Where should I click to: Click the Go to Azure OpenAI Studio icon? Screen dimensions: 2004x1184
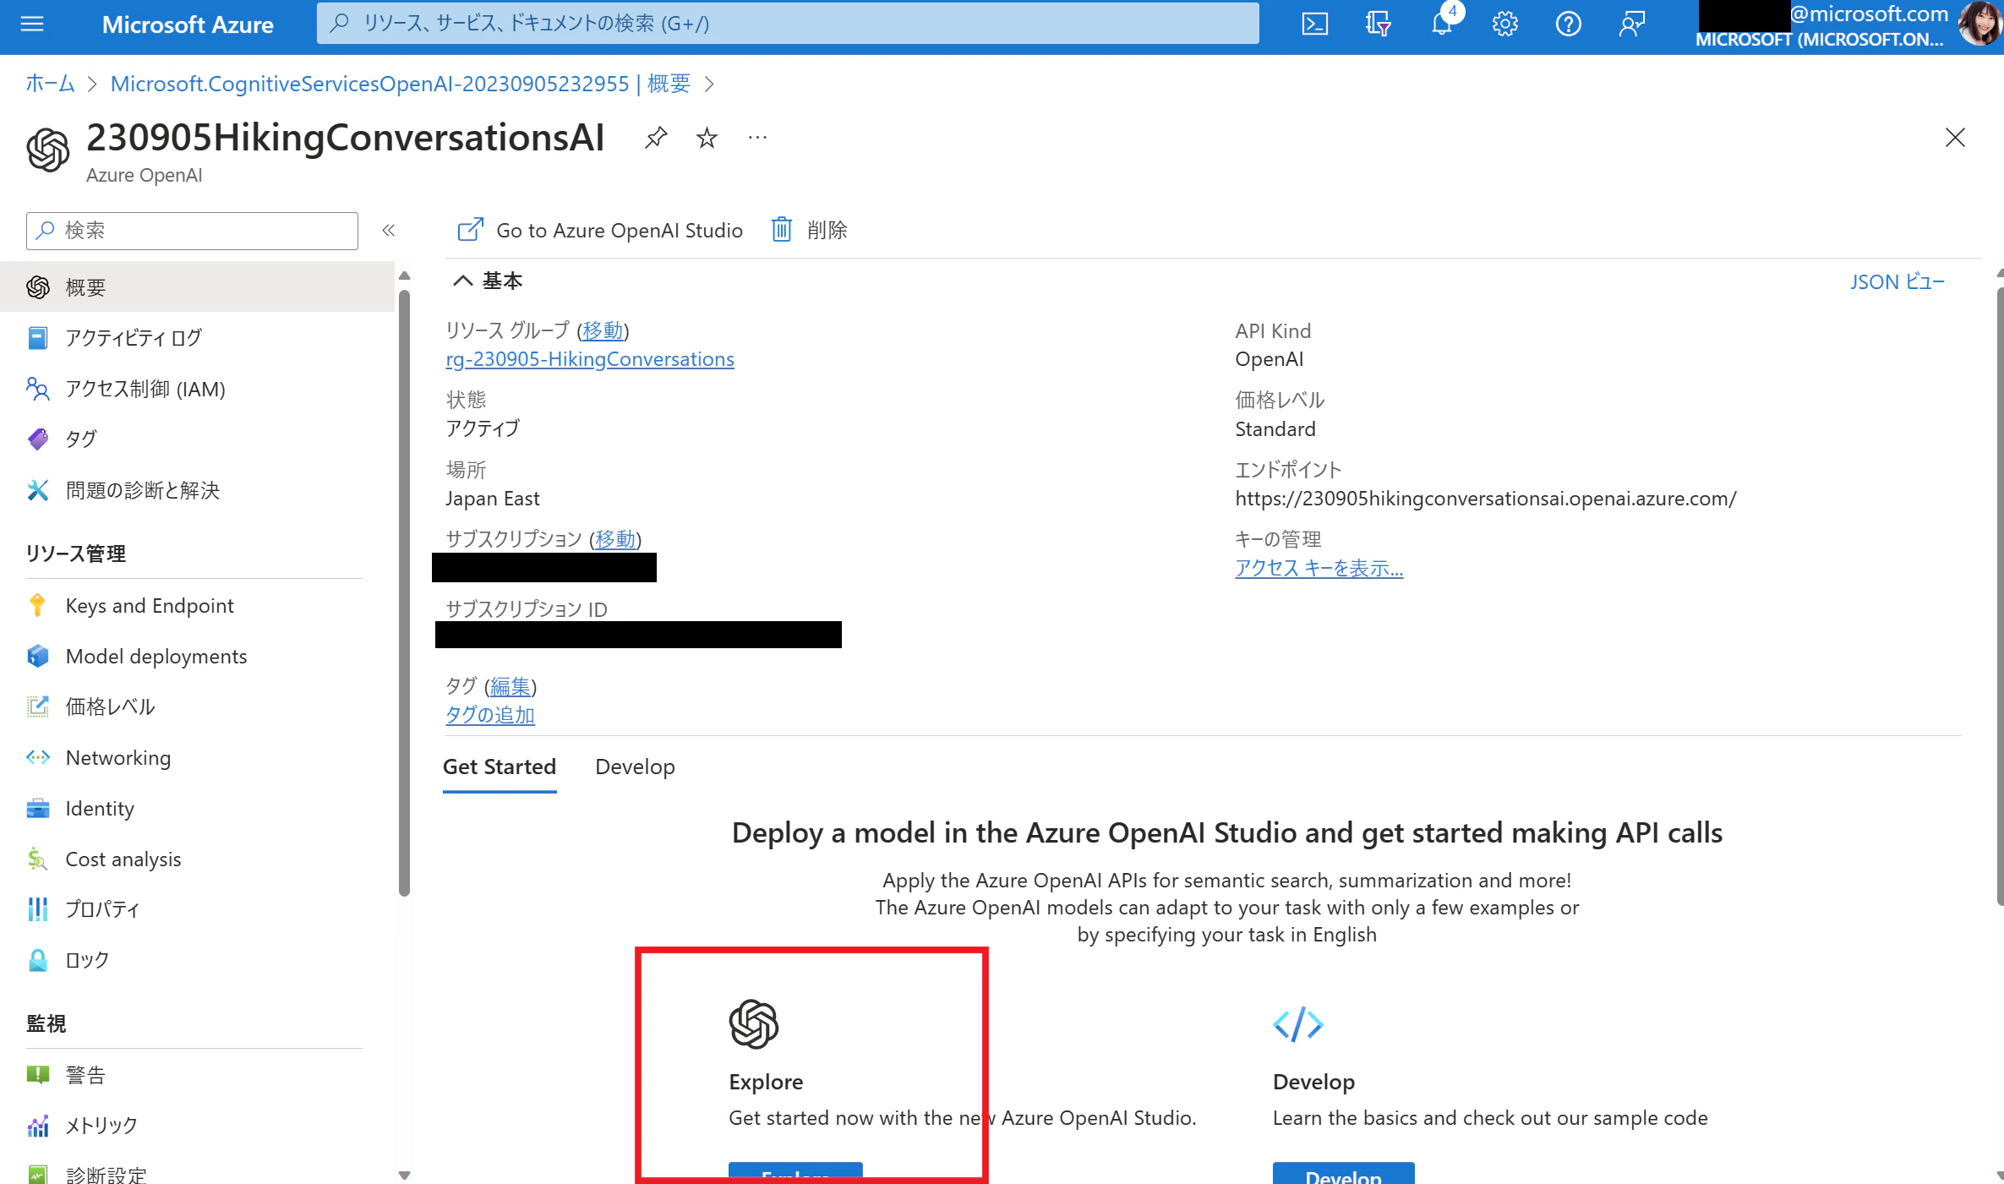tap(470, 230)
